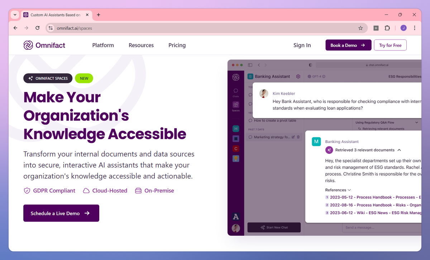
Task: Click the A icon in demo sidebar
Action: click(236, 216)
